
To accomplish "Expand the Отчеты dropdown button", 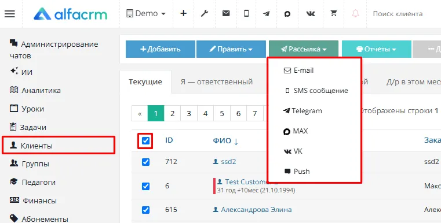I will coord(376,49).
